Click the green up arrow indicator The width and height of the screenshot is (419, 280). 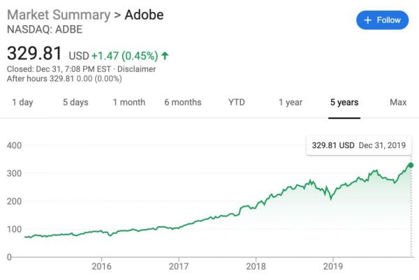164,54
